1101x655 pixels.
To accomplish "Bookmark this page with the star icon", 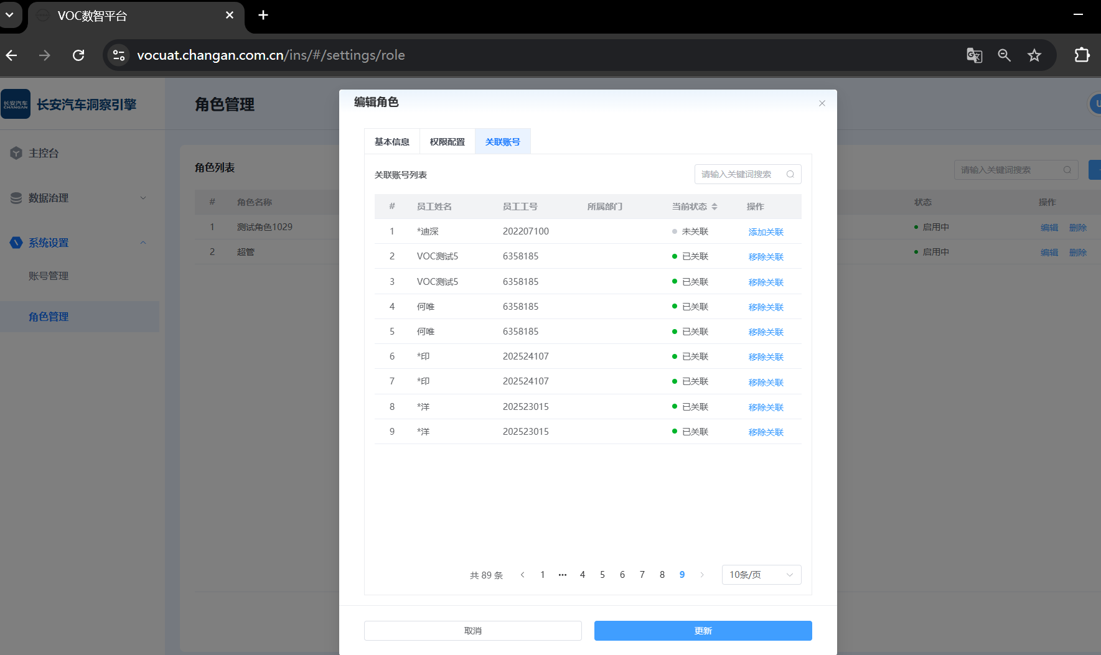I will (1034, 55).
